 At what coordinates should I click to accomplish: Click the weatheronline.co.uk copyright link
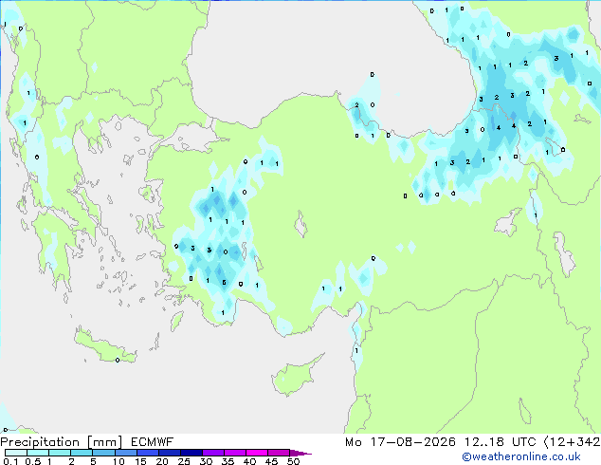[x=521, y=456]
